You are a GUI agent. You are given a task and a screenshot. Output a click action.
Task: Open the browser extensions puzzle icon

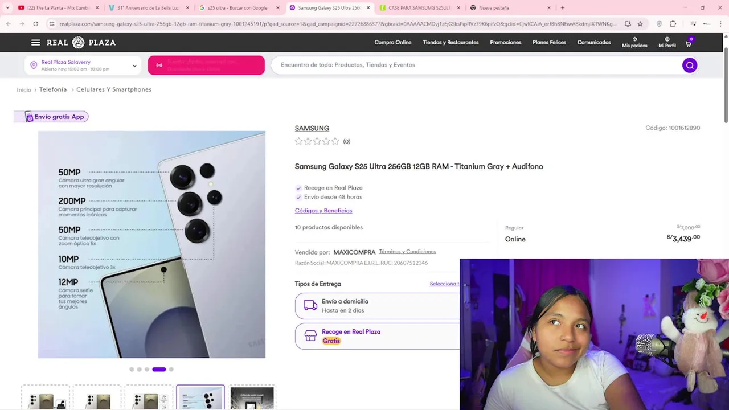pyautogui.click(x=673, y=24)
